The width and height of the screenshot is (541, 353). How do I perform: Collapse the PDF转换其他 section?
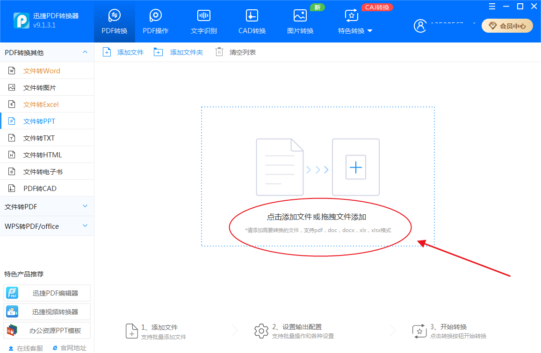(x=85, y=52)
